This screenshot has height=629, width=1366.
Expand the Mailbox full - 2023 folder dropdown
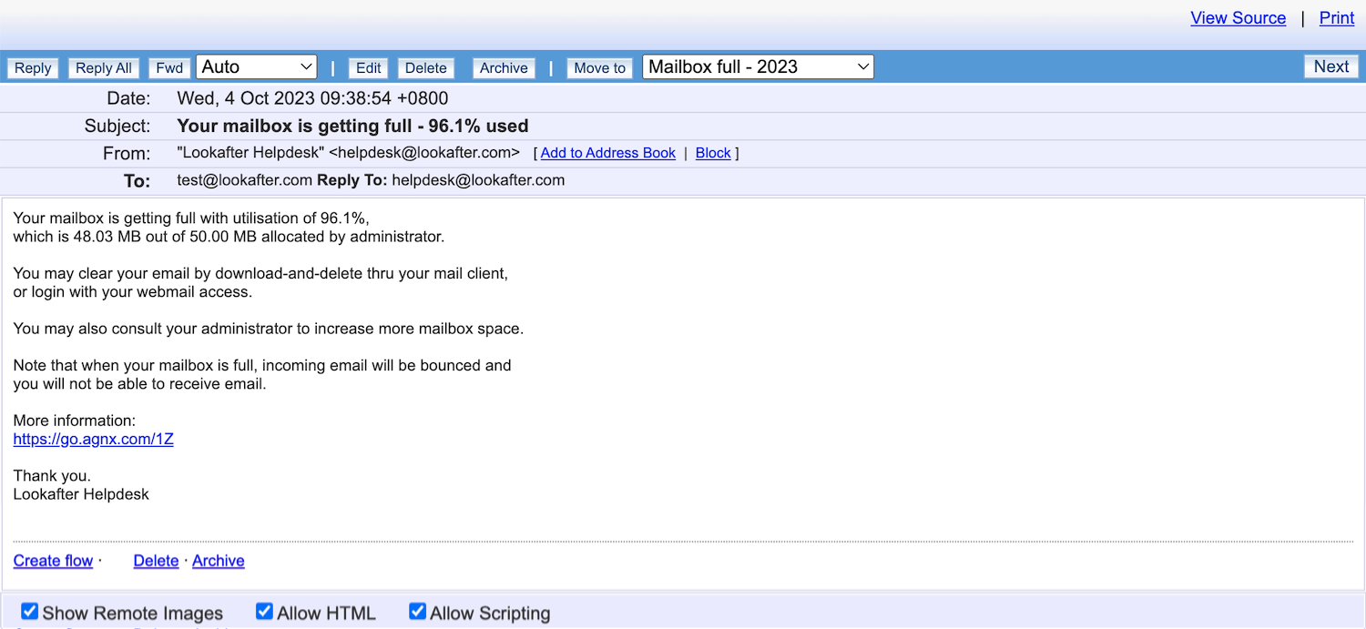[758, 67]
